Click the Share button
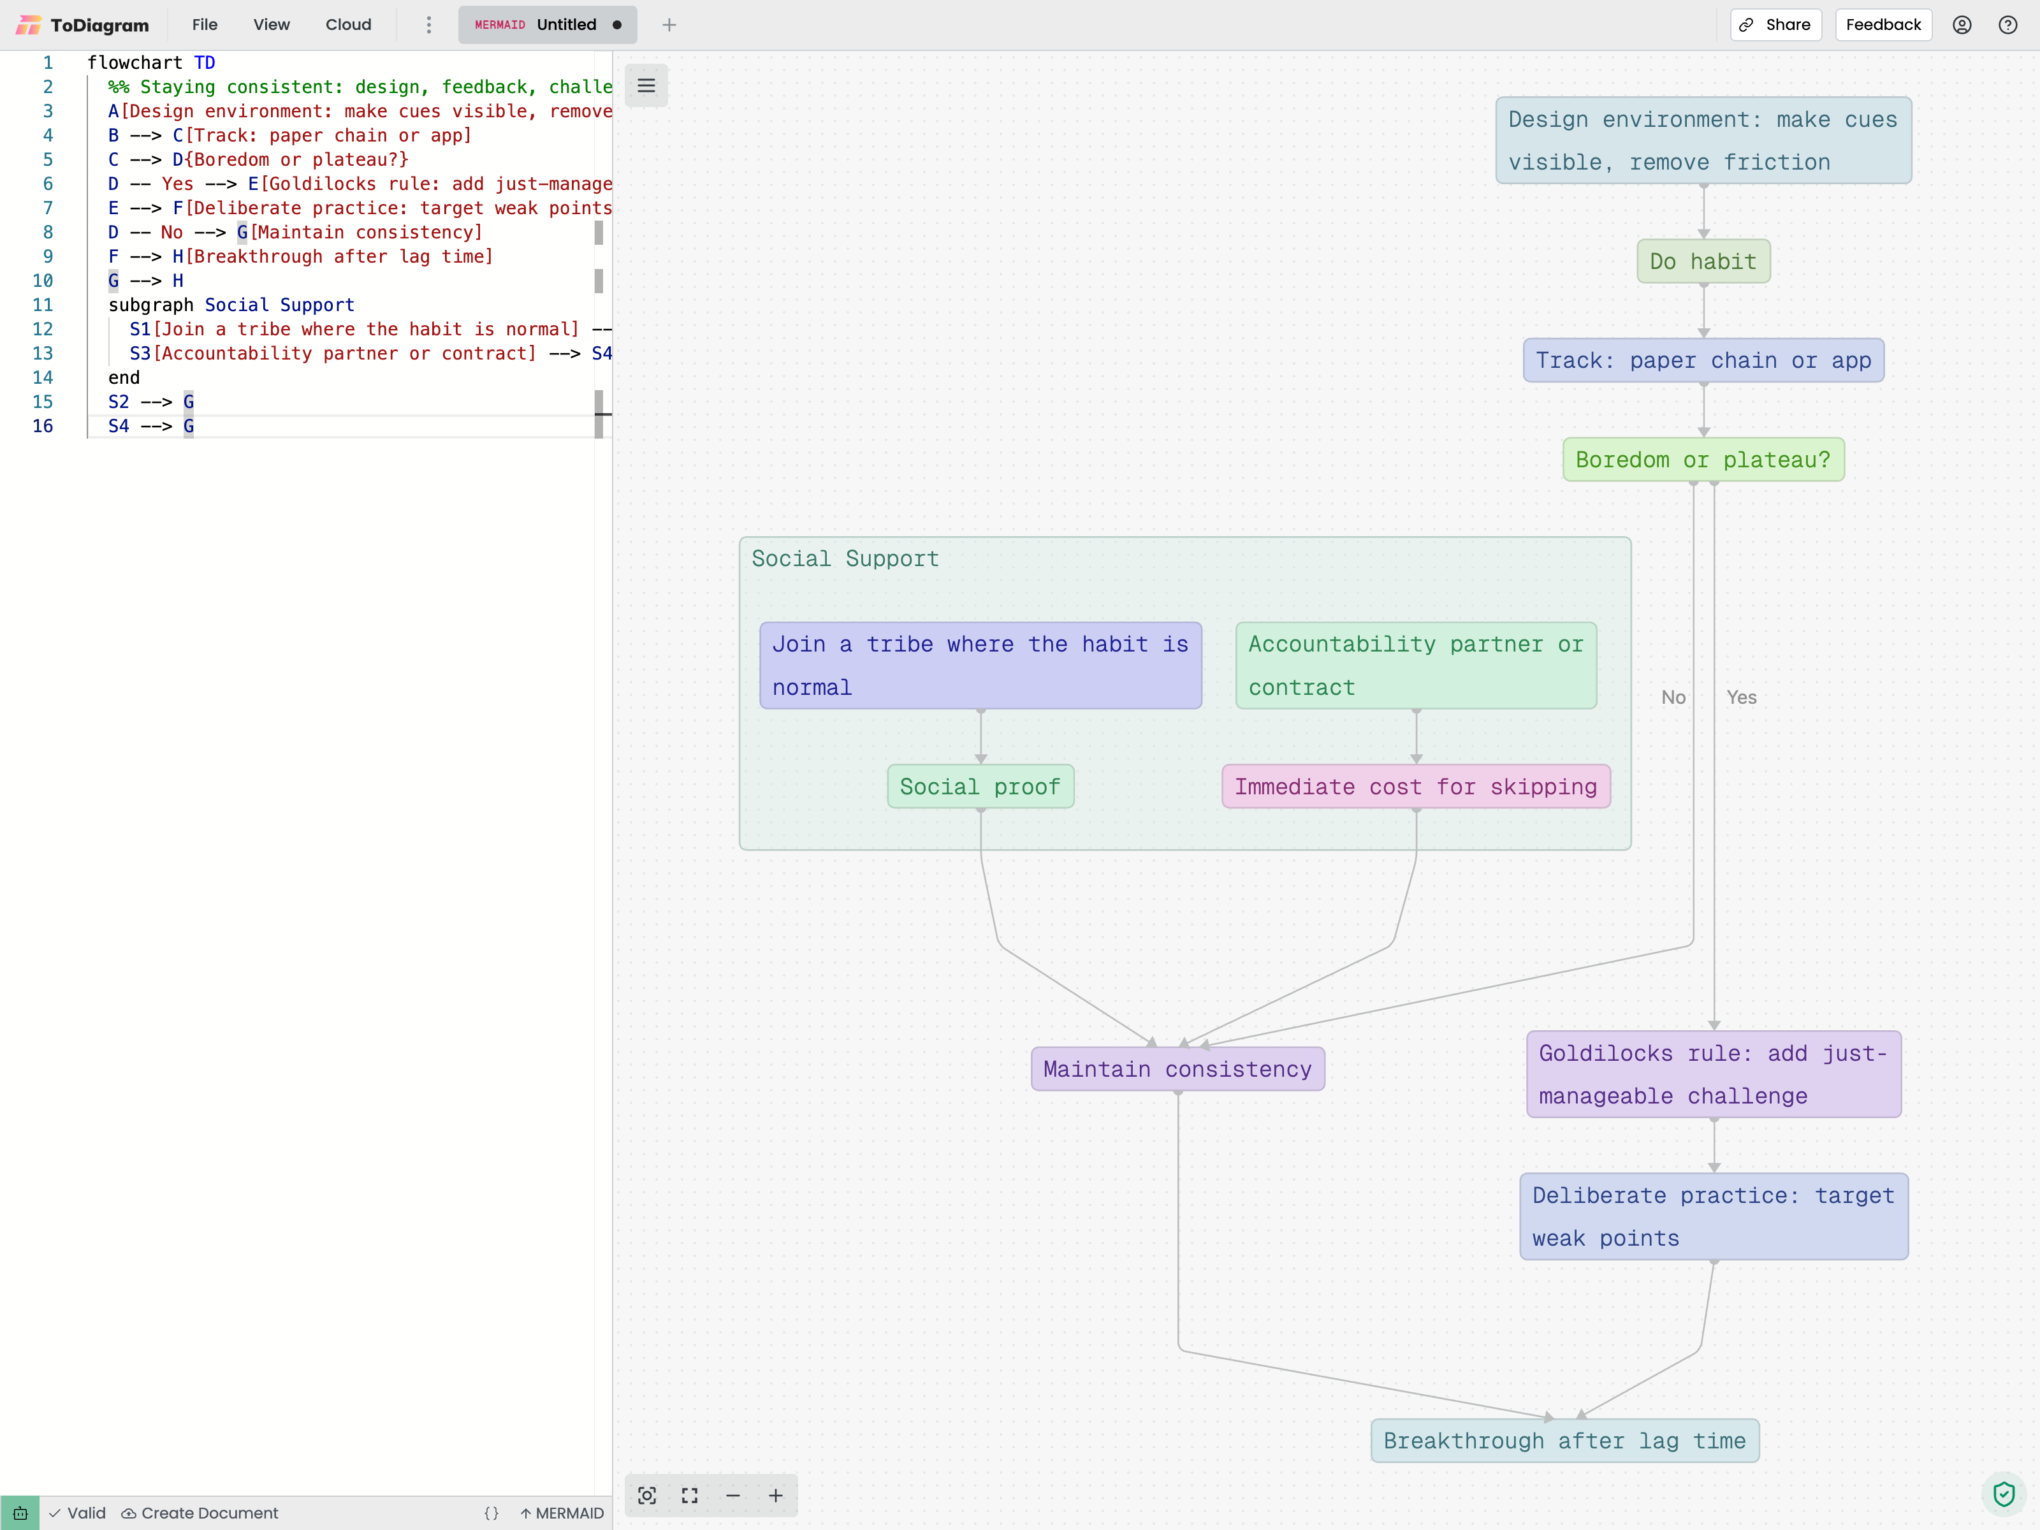The image size is (2040, 1530). [x=1776, y=25]
